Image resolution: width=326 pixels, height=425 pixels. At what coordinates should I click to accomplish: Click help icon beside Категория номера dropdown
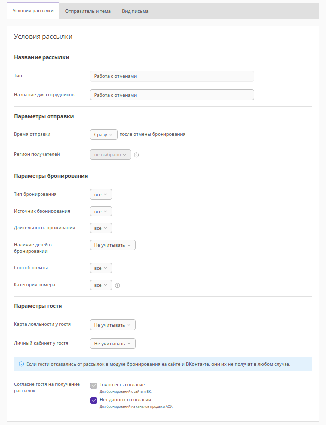[x=118, y=285]
